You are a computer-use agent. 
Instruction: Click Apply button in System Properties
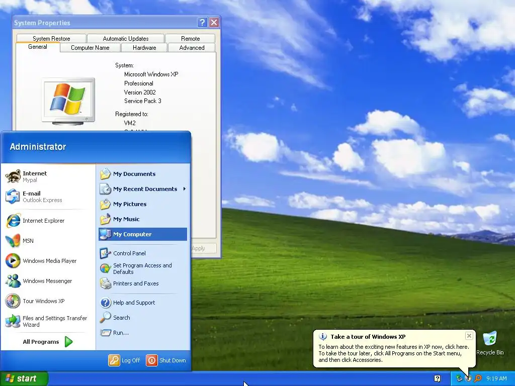coord(204,248)
